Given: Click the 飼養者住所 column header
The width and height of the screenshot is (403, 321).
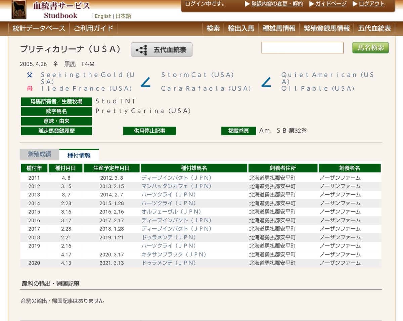Looking at the screenshot, I should pos(283,168).
